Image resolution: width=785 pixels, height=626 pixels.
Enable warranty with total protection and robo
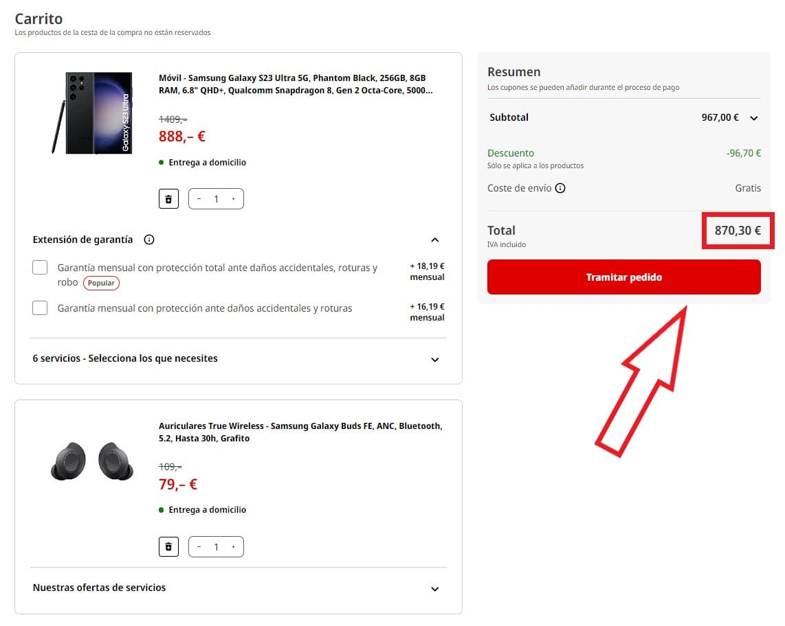pyautogui.click(x=40, y=268)
